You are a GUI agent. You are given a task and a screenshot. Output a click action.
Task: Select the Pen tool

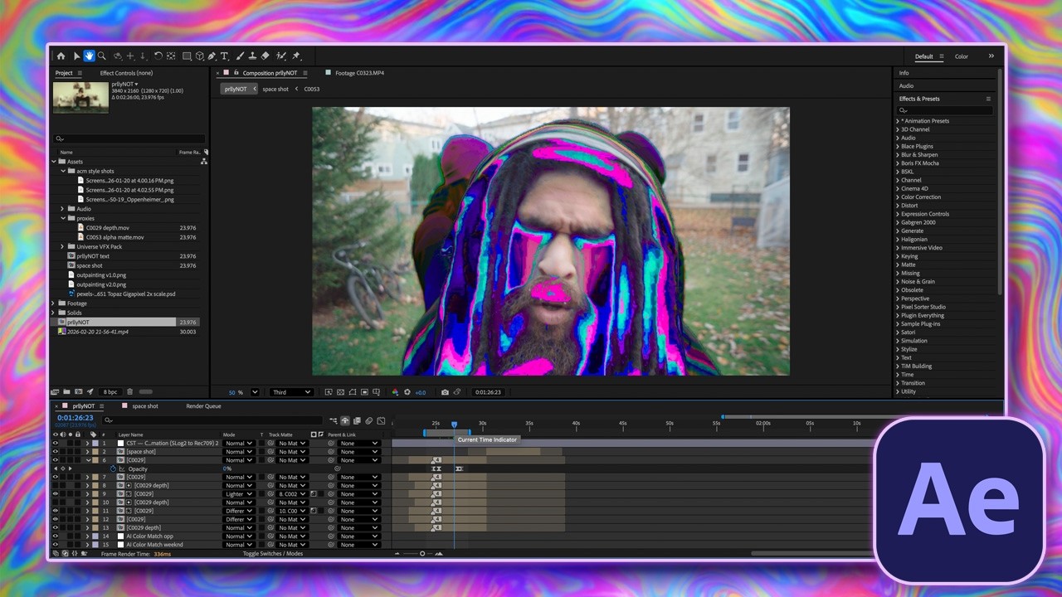(x=212, y=56)
